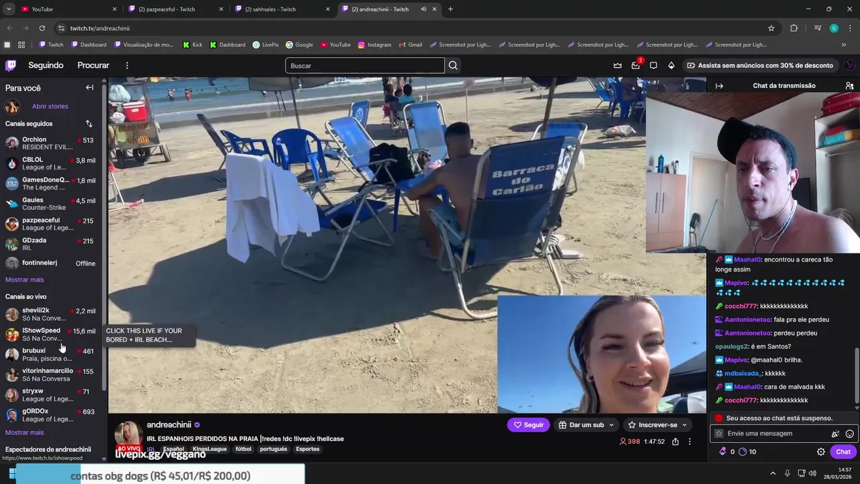The image size is (860, 484).
Task: Open IShowSpeed channel in sidebar
Action: pyautogui.click(x=51, y=334)
